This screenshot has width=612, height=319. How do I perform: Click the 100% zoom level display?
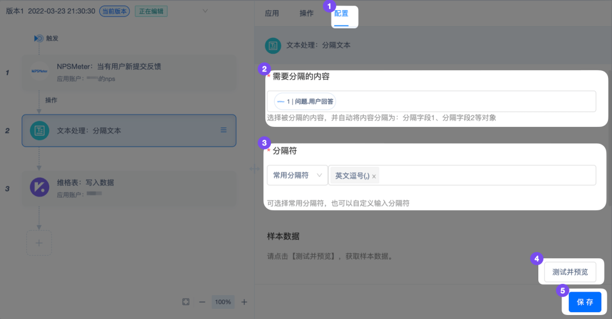point(223,302)
